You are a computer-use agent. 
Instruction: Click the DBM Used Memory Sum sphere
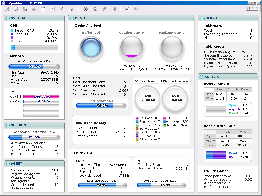tap(175, 98)
